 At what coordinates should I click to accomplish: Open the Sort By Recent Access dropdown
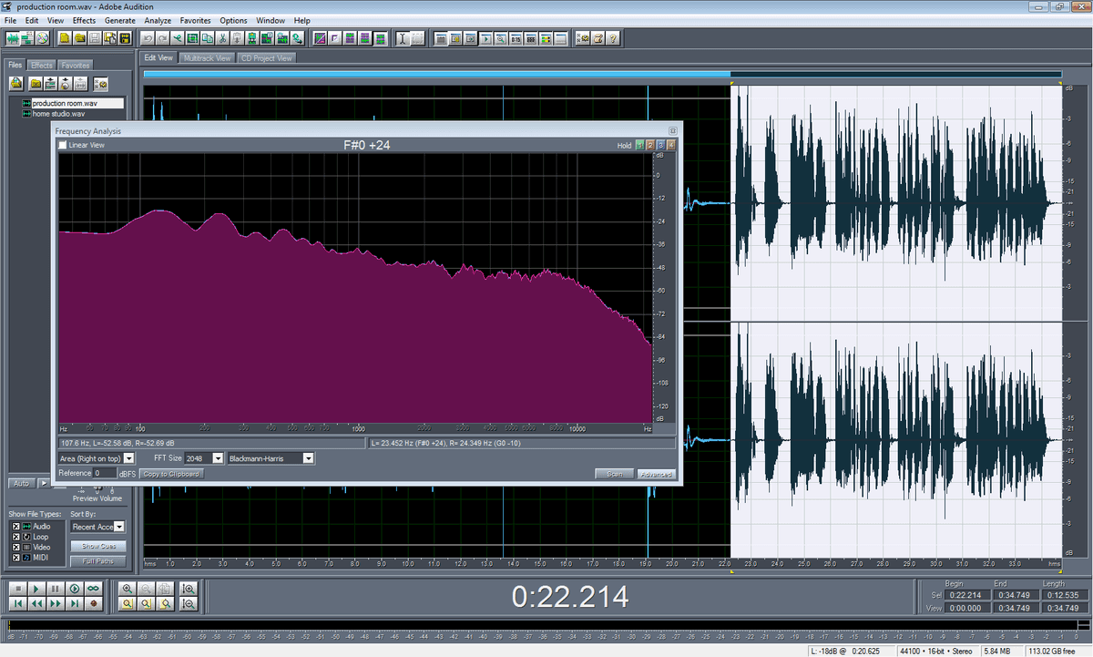coord(98,527)
